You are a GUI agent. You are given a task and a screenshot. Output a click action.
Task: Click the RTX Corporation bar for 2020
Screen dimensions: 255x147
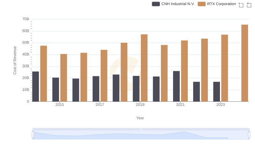(x=164, y=73)
